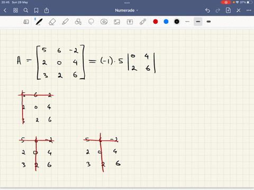Choose the blue pen color
This screenshot has width=254, height=190.
click(x=166, y=22)
